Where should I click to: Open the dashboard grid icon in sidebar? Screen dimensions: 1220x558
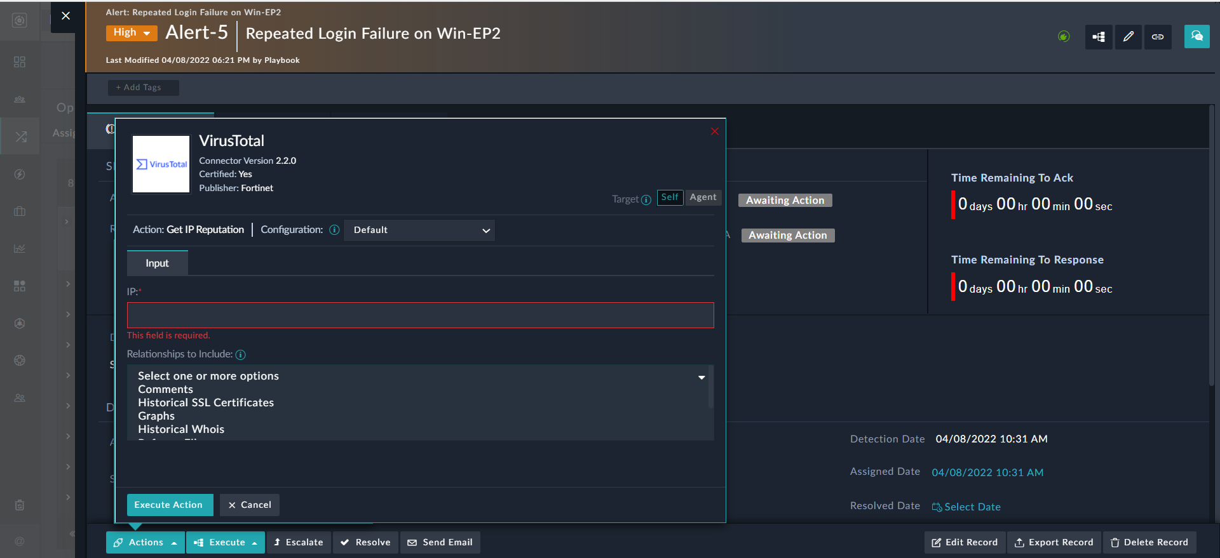pyautogui.click(x=20, y=62)
